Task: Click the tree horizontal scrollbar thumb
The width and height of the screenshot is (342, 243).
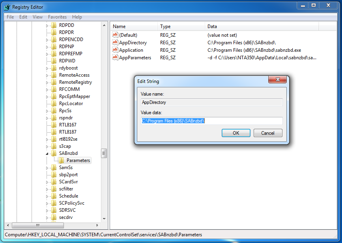Action: pyautogui.click(x=38, y=225)
